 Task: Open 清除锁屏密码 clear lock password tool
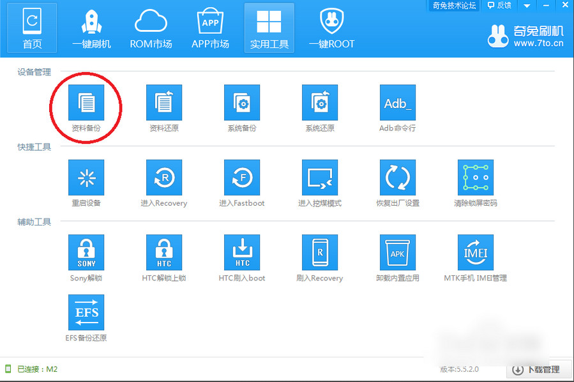pos(476,177)
